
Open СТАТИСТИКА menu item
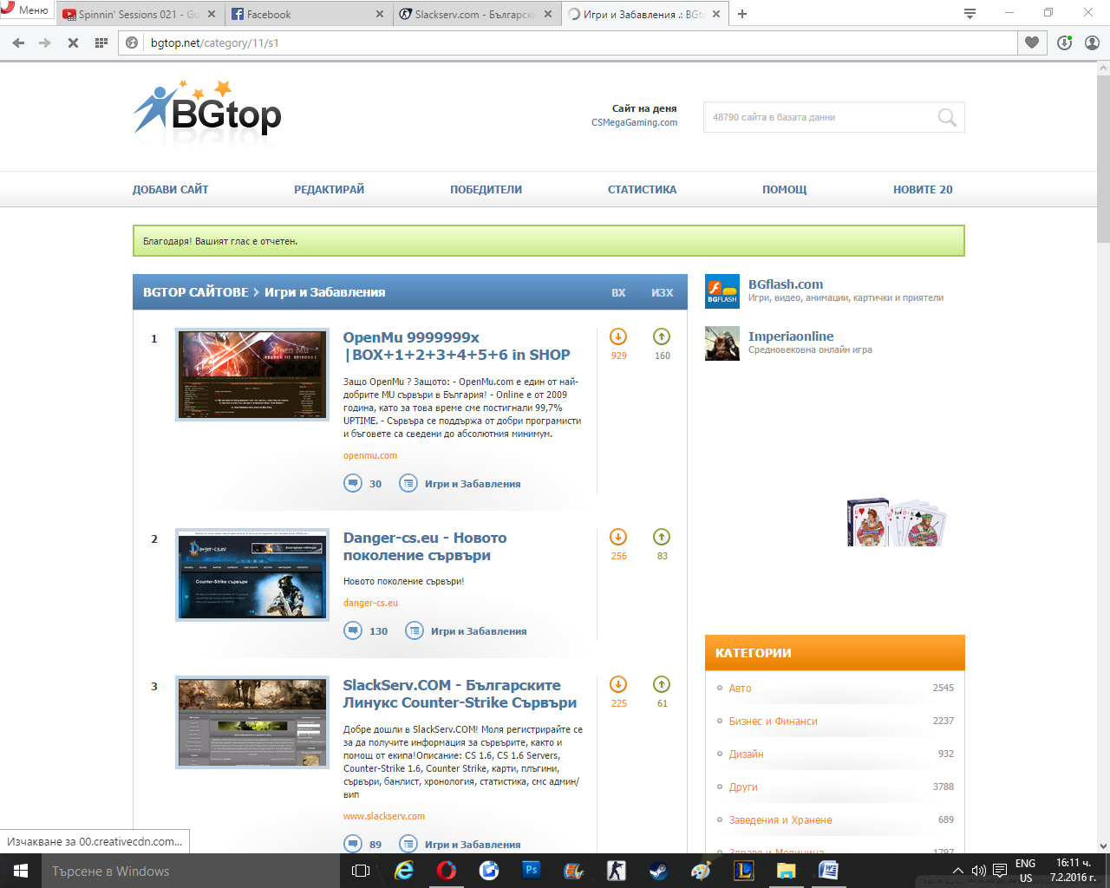click(x=642, y=189)
